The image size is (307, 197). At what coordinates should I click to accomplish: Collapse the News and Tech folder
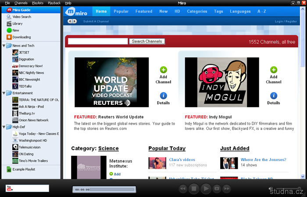4,46
